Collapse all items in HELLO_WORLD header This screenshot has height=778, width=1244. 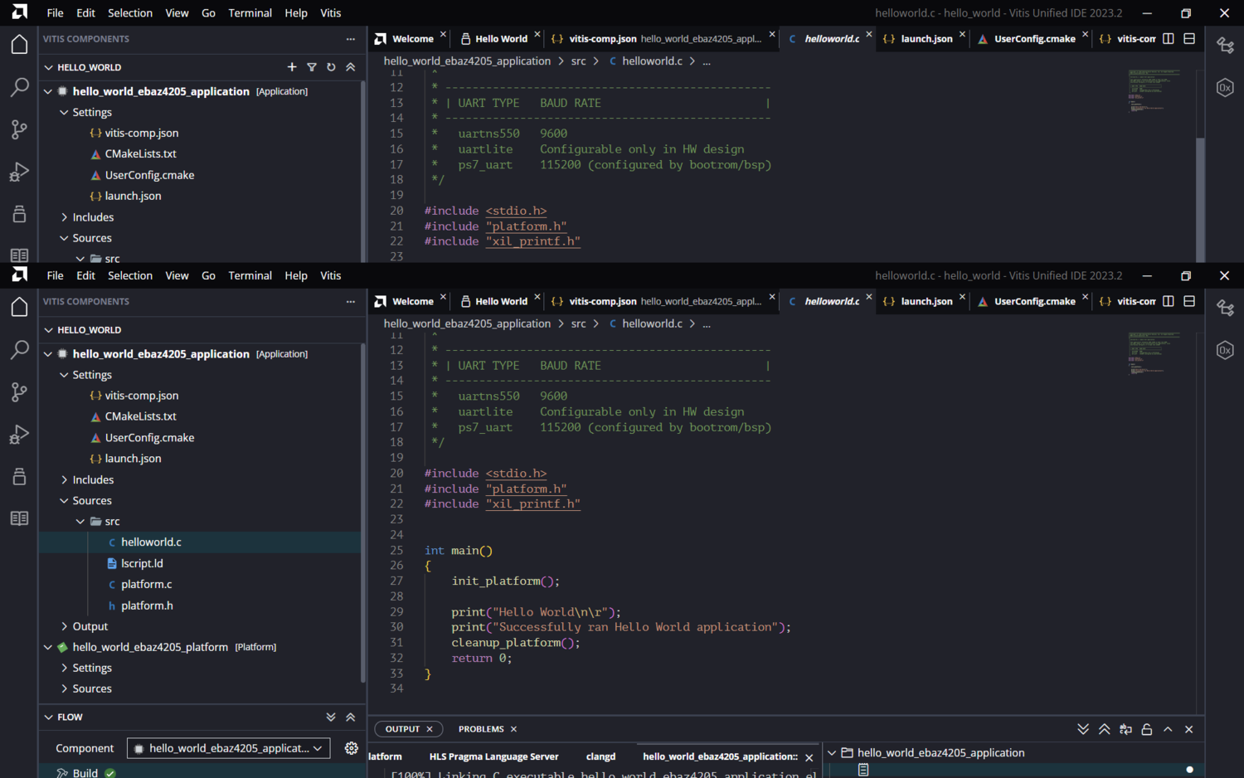[351, 67]
